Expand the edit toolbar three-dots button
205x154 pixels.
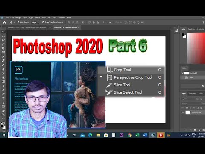coord(3,119)
